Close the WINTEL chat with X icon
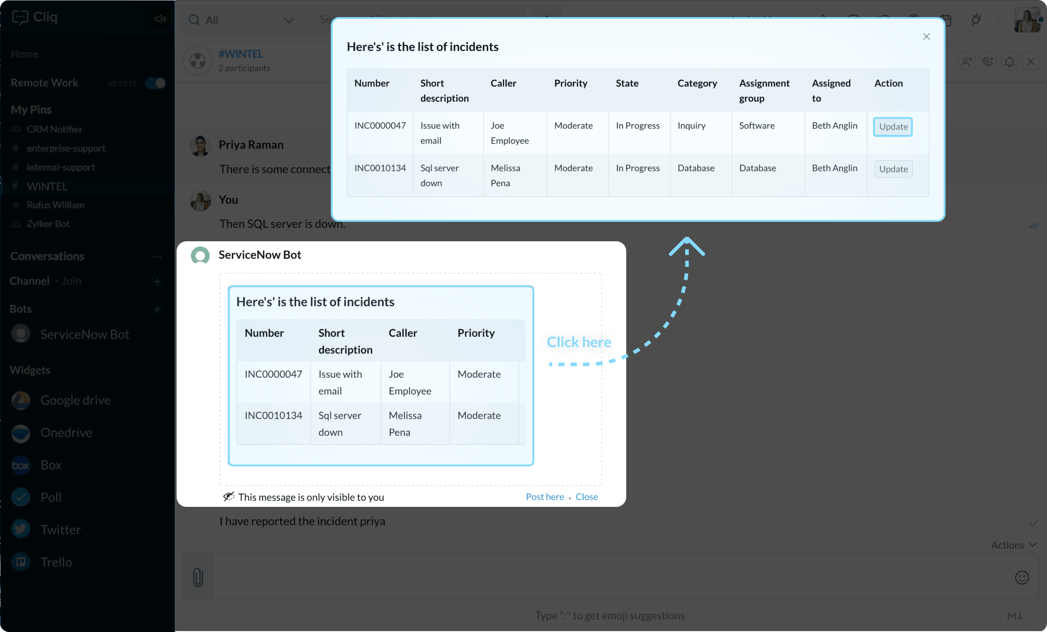1047x632 pixels. 1031,61
